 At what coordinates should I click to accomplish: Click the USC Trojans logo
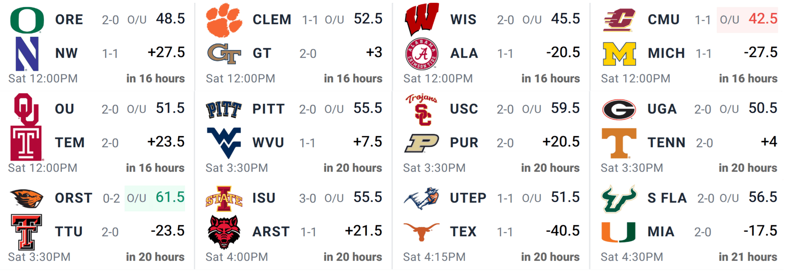pos(422,110)
